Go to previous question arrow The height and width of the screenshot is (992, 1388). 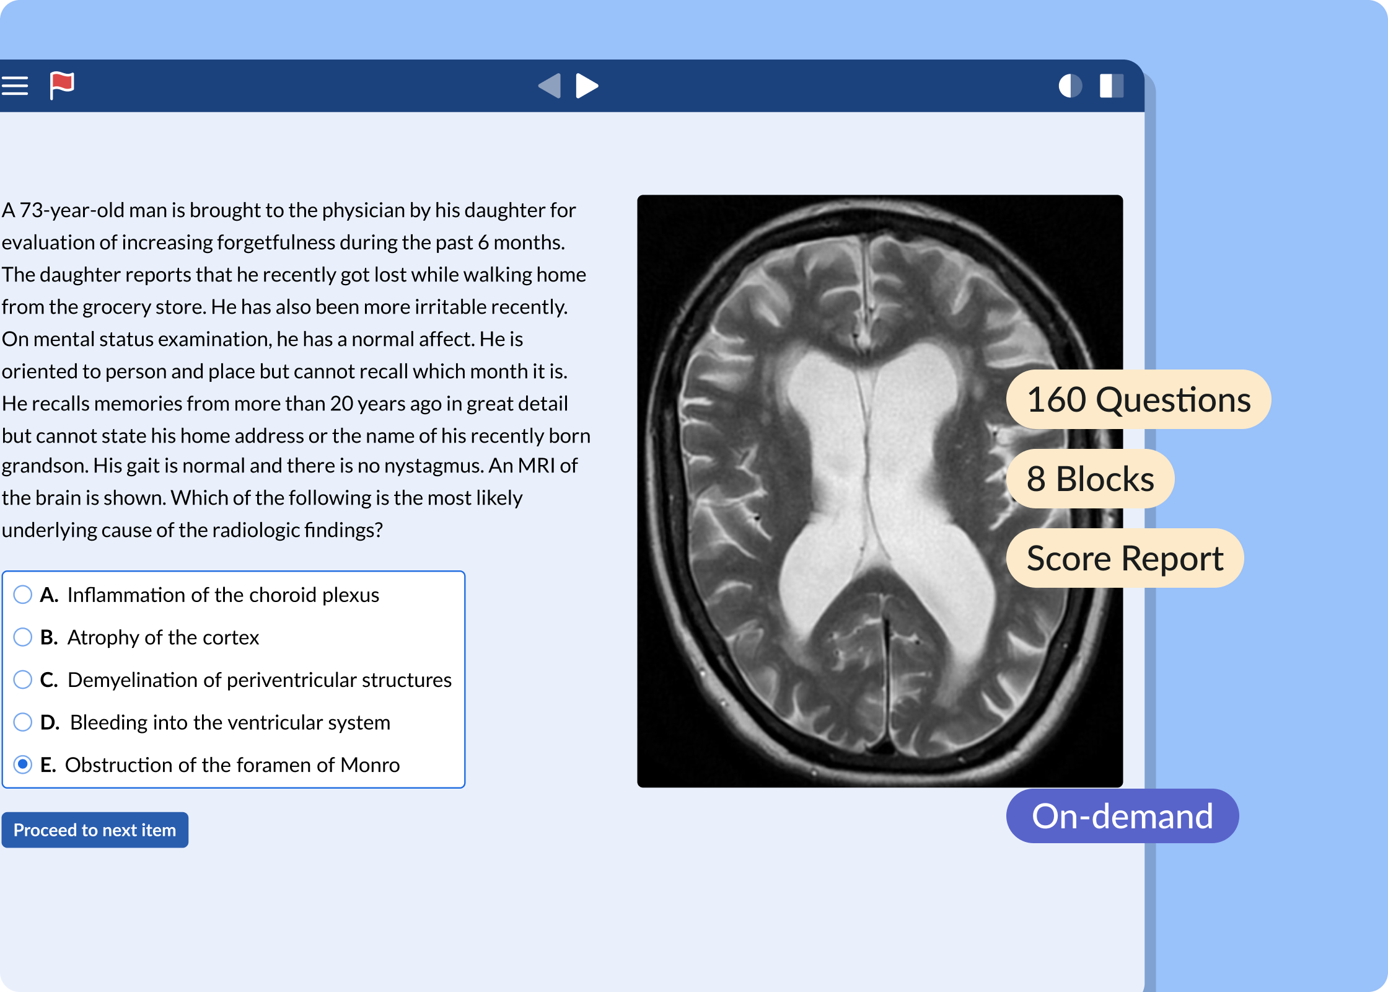[550, 86]
